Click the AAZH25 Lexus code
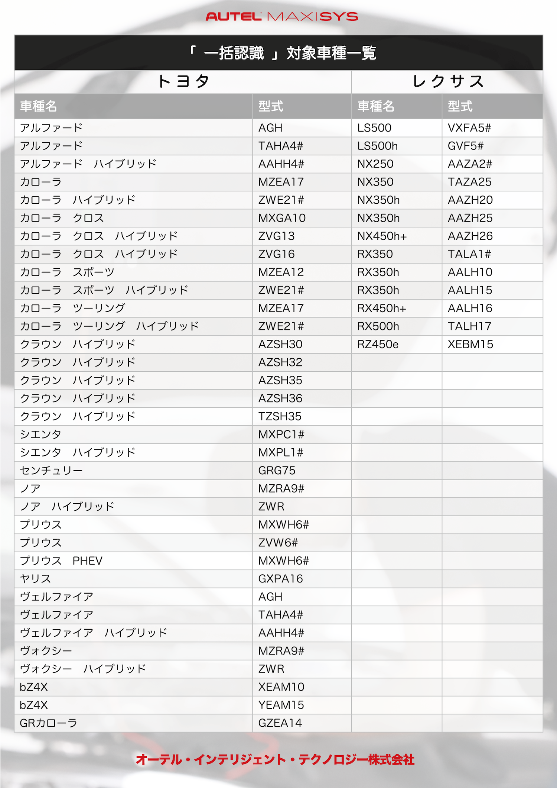This screenshot has height=788, width=557. pyautogui.click(x=470, y=218)
